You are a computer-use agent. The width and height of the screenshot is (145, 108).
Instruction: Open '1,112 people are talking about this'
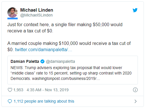point(44,101)
